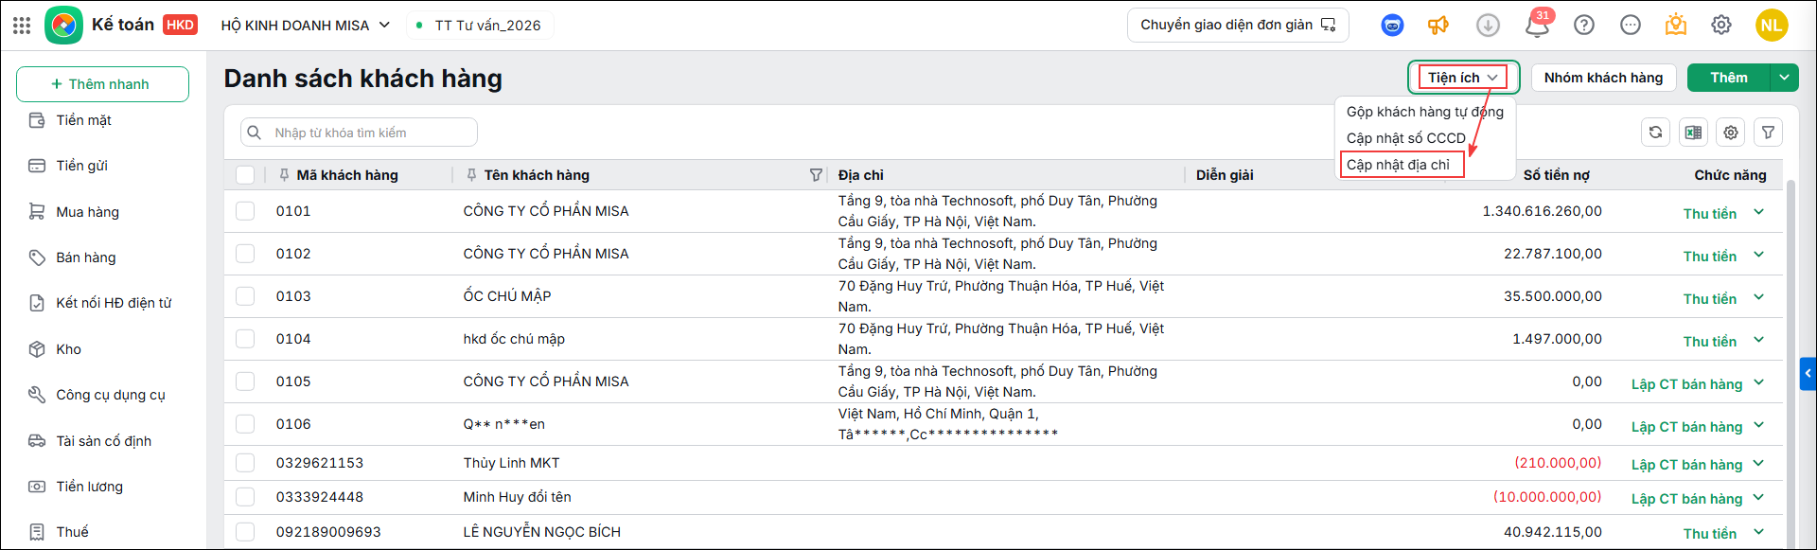The width and height of the screenshot is (1817, 550).
Task: Sort by Số tiền nợ column header
Action: pos(1556,175)
